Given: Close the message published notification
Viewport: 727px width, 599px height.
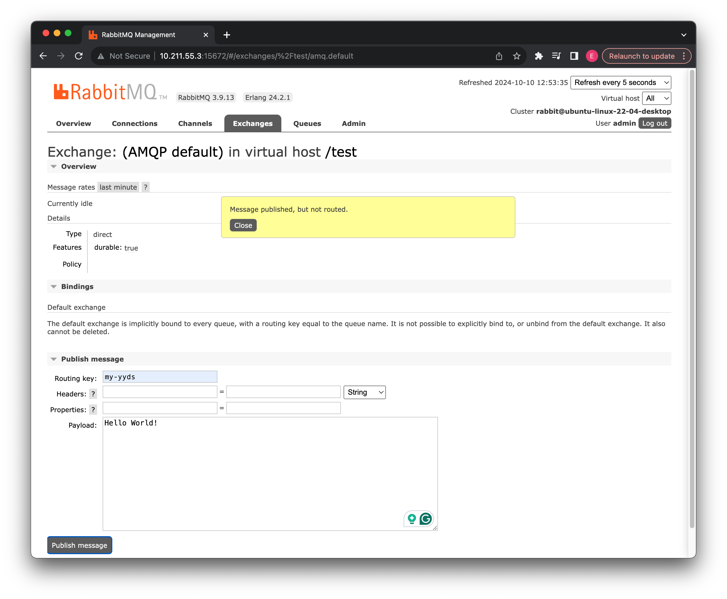Looking at the screenshot, I should tap(243, 225).
